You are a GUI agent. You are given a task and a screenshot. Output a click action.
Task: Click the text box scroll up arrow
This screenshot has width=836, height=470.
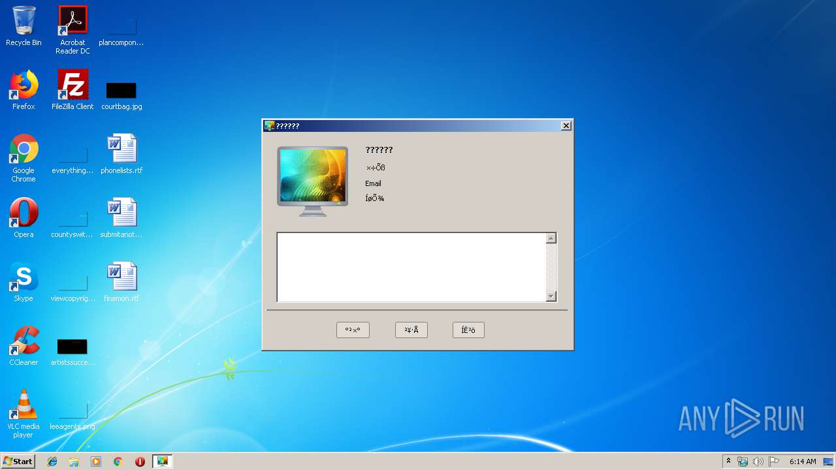pyautogui.click(x=551, y=238)
